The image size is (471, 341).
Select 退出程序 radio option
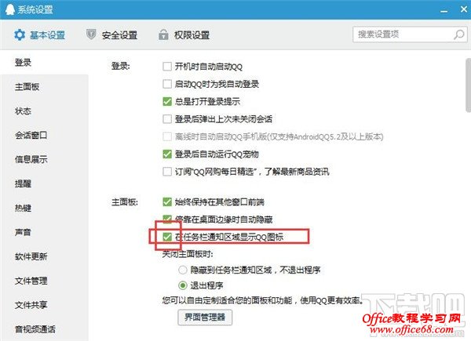click(x=183, y=285)
